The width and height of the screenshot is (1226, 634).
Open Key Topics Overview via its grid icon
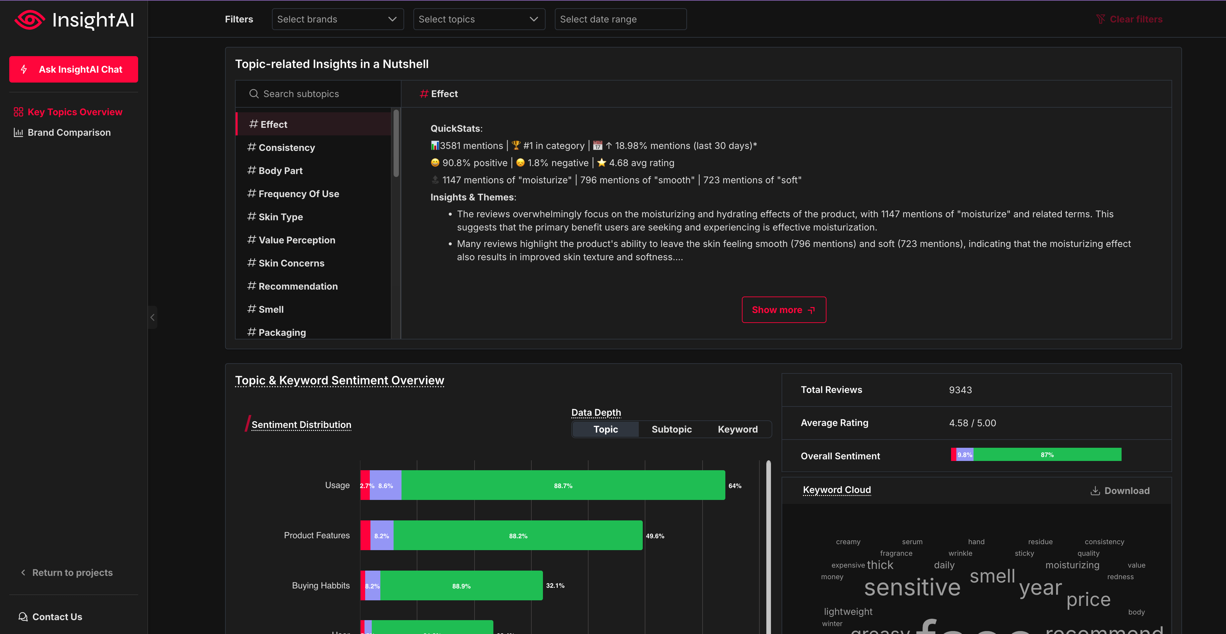point(19,112)
